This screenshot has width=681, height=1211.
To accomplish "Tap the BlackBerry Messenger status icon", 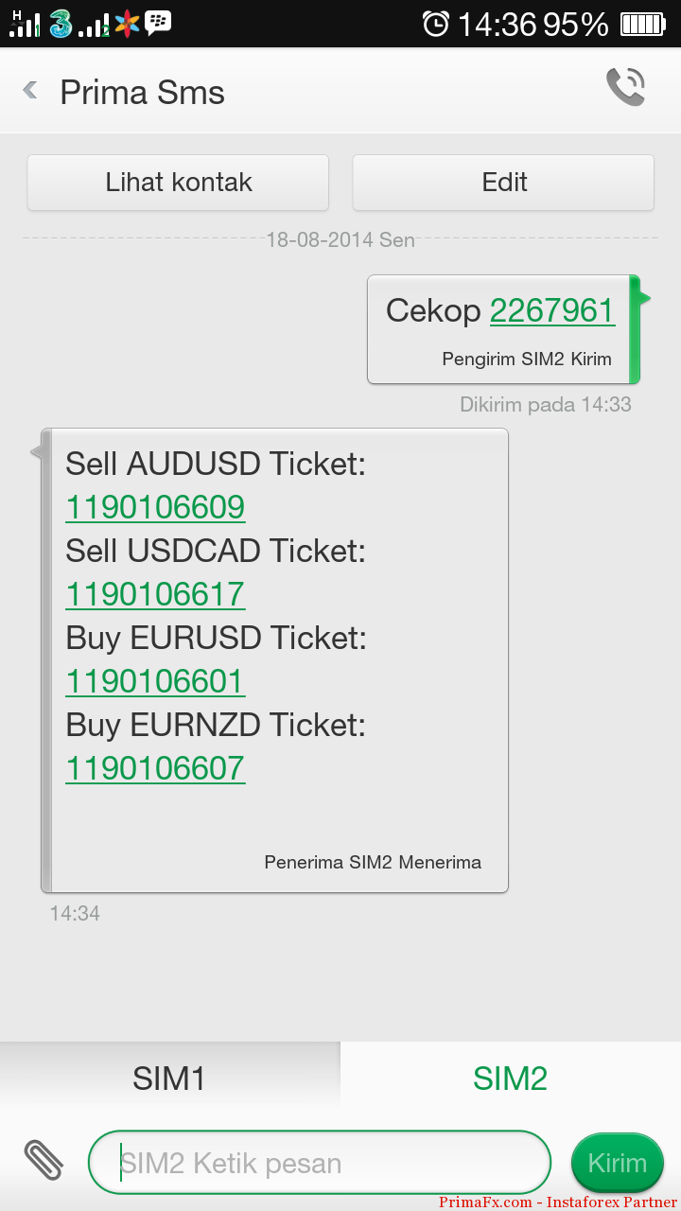I will (x=158, y=23).
